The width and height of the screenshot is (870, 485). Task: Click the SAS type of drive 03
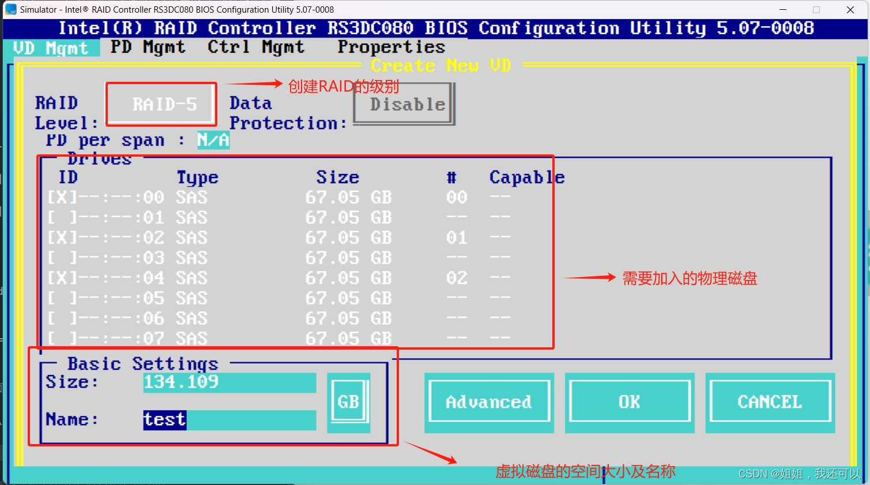click(x=192, y=258)
